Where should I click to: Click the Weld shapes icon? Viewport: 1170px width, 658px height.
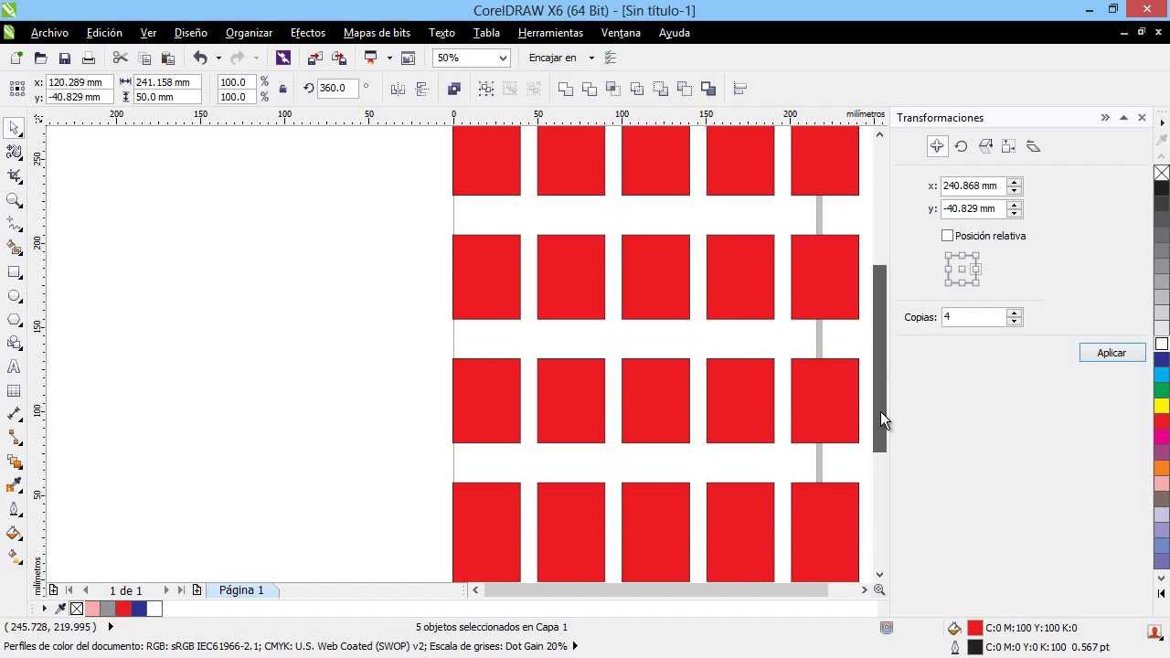tap(566, 89)
